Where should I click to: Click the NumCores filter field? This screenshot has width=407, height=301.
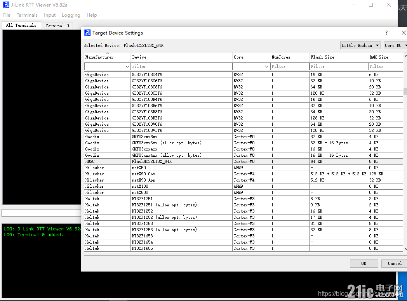(x=290, y=67)
